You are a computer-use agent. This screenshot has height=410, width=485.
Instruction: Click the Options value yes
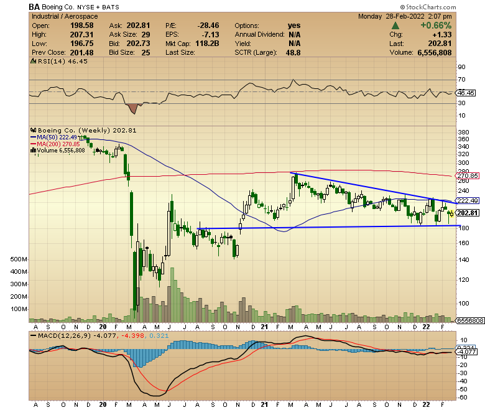click(294, 26)
